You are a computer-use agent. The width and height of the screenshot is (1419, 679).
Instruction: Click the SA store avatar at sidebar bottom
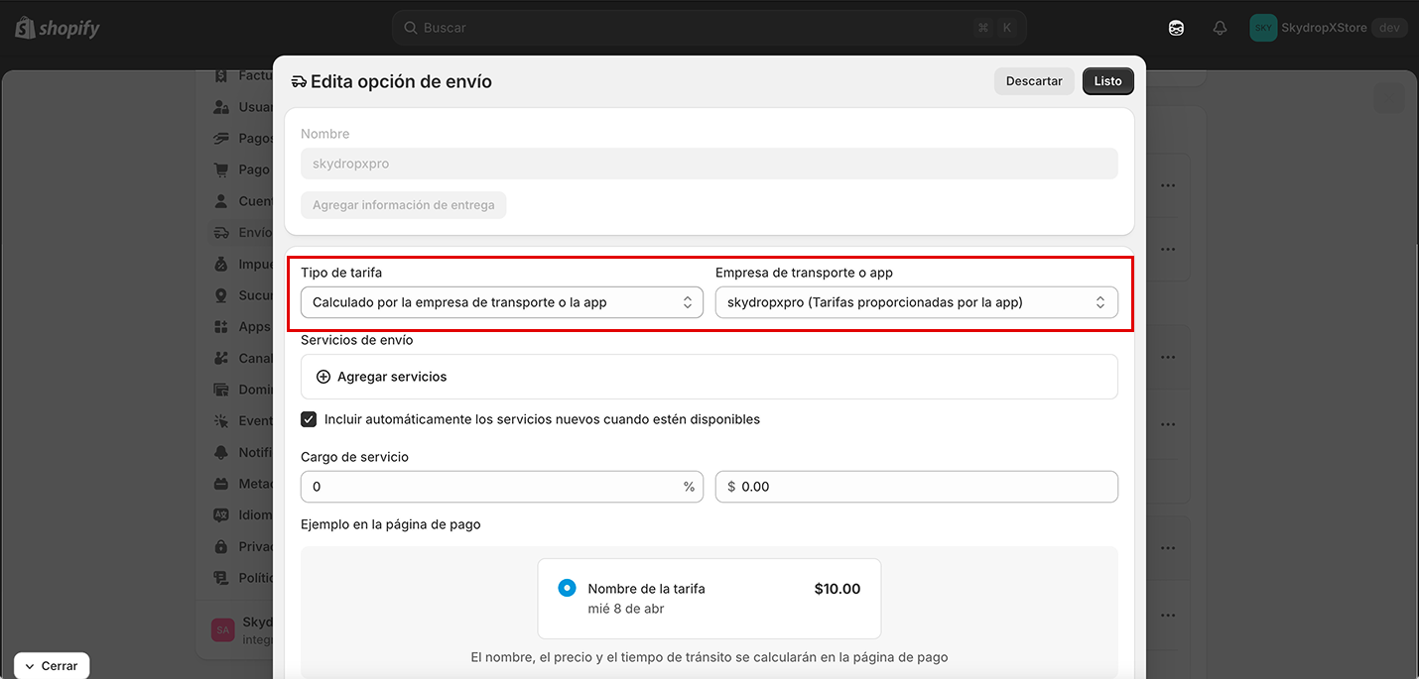[x=223, y=630]
